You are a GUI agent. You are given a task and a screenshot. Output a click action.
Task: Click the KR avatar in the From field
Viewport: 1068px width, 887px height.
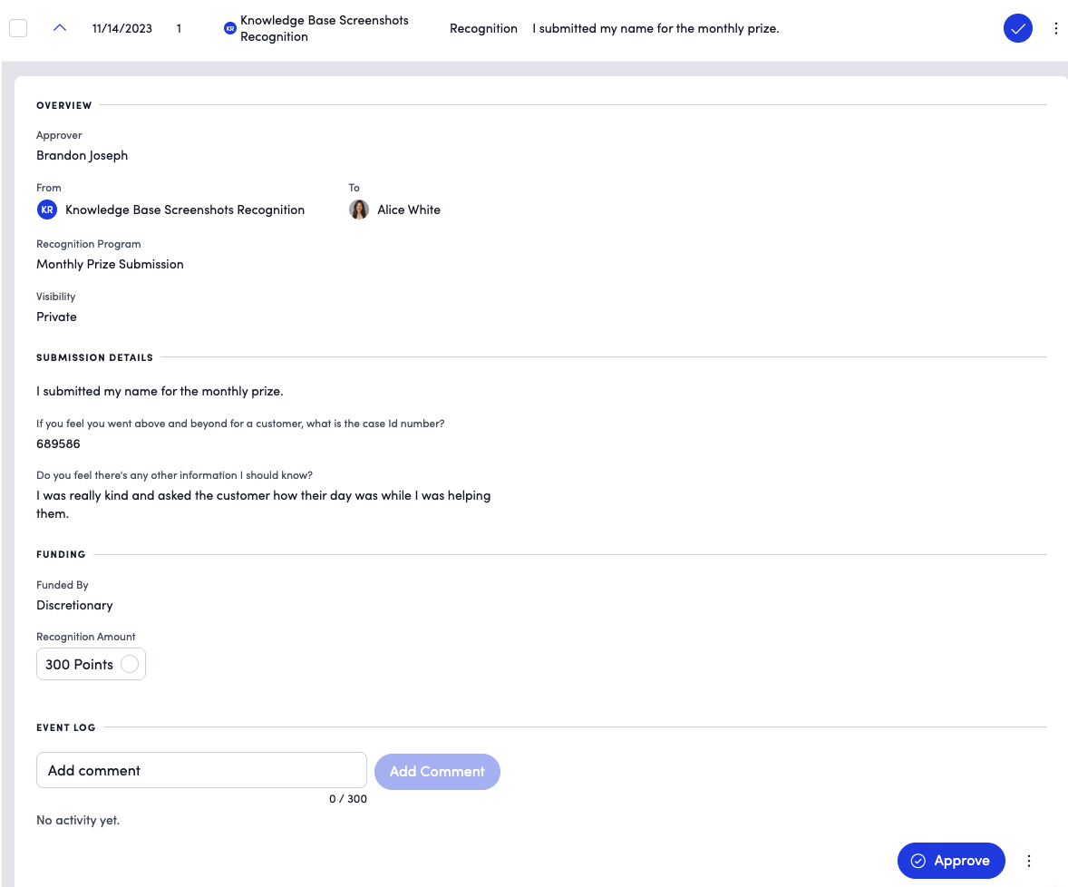(x=47, y=210)
